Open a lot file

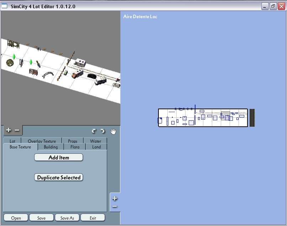[x=16, y=218]
